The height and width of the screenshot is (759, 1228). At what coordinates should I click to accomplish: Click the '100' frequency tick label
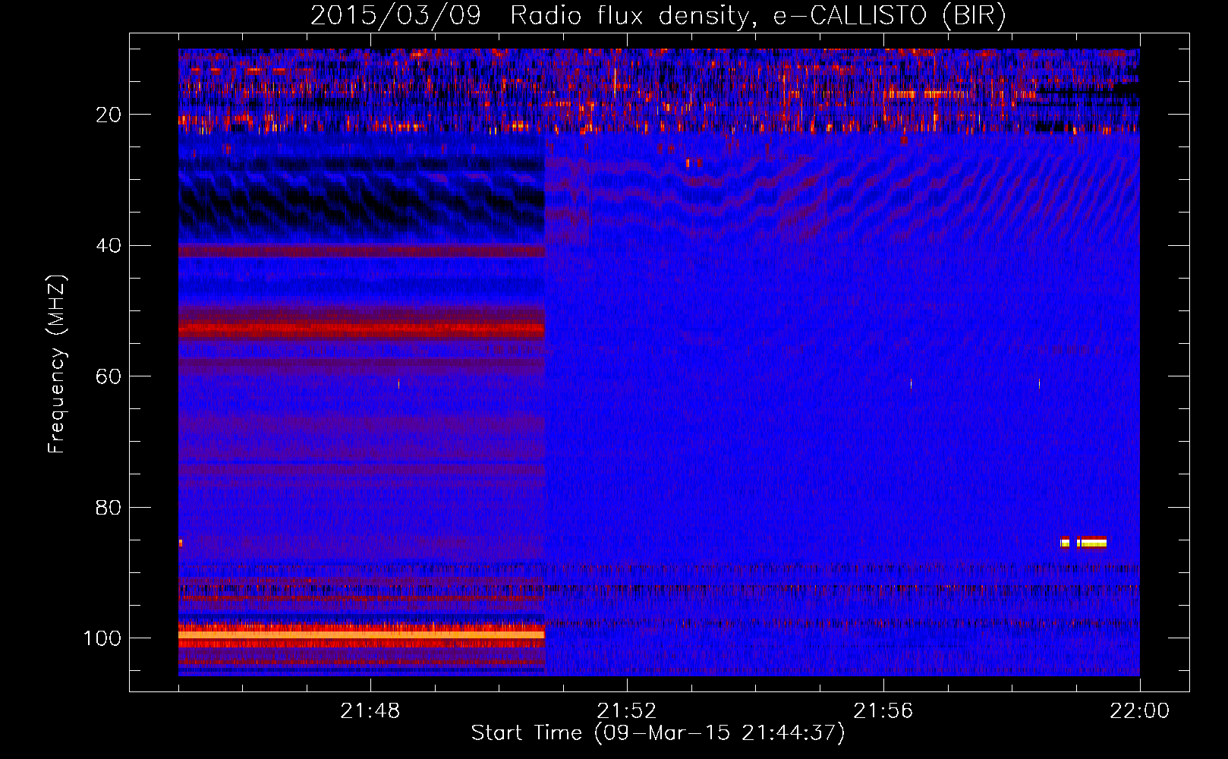point(102,638)
